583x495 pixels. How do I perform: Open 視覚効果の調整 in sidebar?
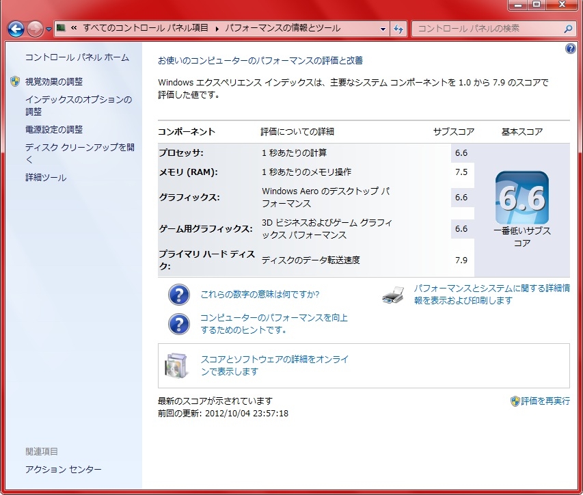pyautogui.click(x=54, y=81)
